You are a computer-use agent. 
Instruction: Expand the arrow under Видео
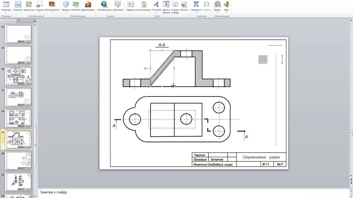pos(217,13)
